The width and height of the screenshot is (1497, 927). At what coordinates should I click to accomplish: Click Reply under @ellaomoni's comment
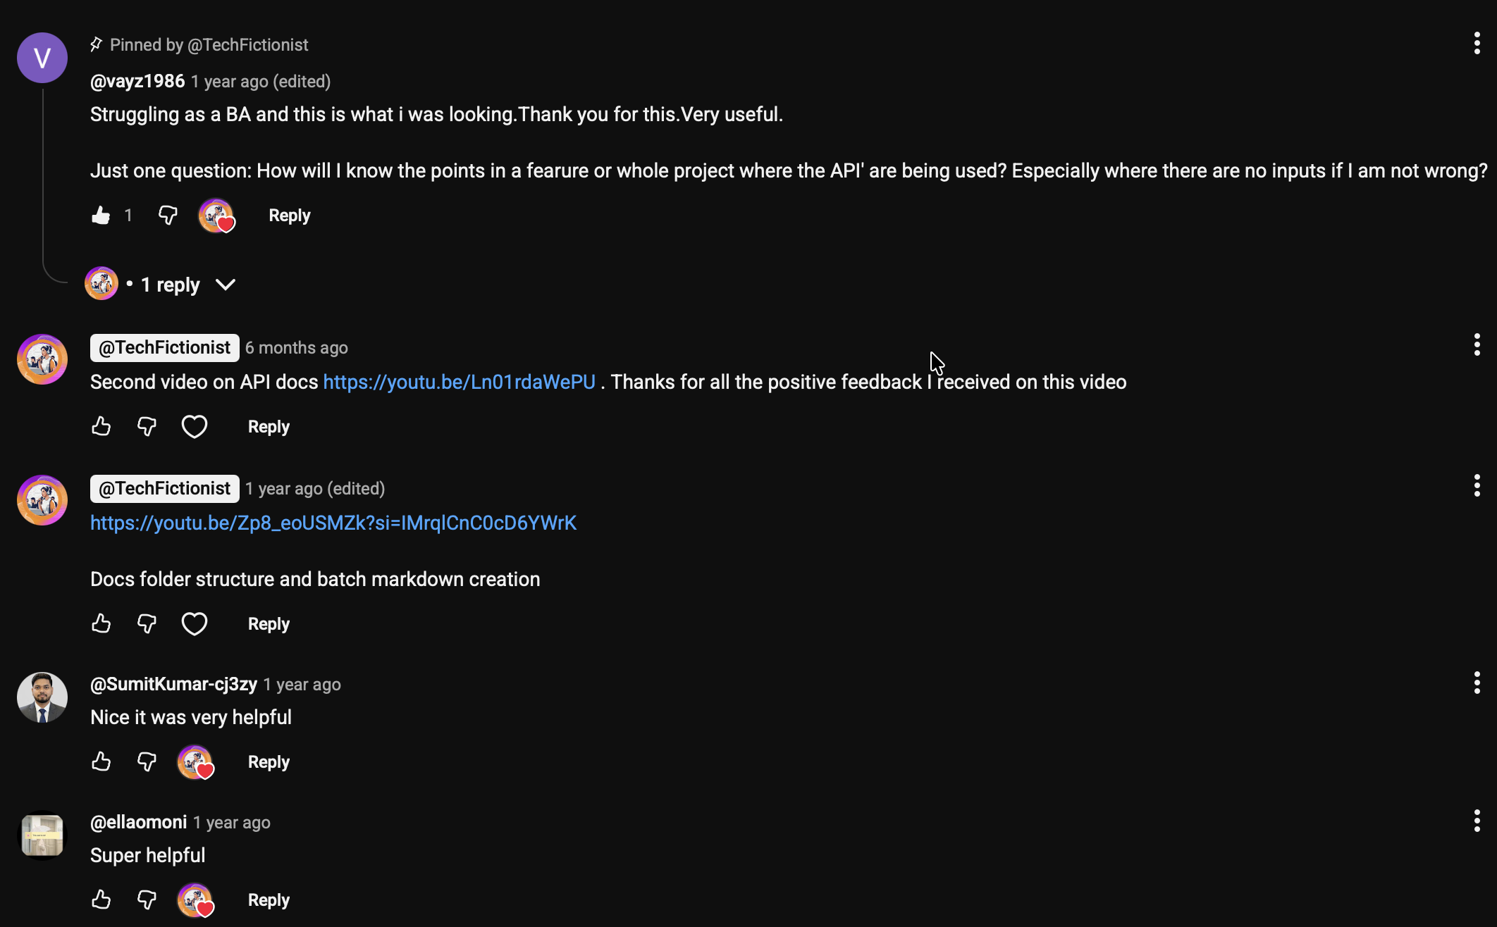pos(268,900)
